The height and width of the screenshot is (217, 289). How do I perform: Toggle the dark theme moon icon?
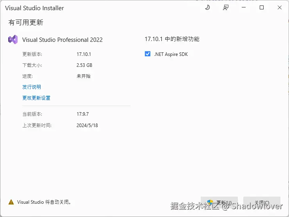coord(207,7)
